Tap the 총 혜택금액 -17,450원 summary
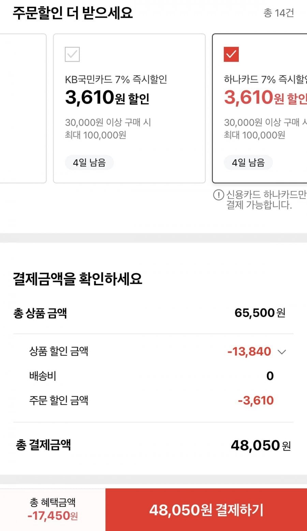The image size is (307, 531). pos(53,509)
